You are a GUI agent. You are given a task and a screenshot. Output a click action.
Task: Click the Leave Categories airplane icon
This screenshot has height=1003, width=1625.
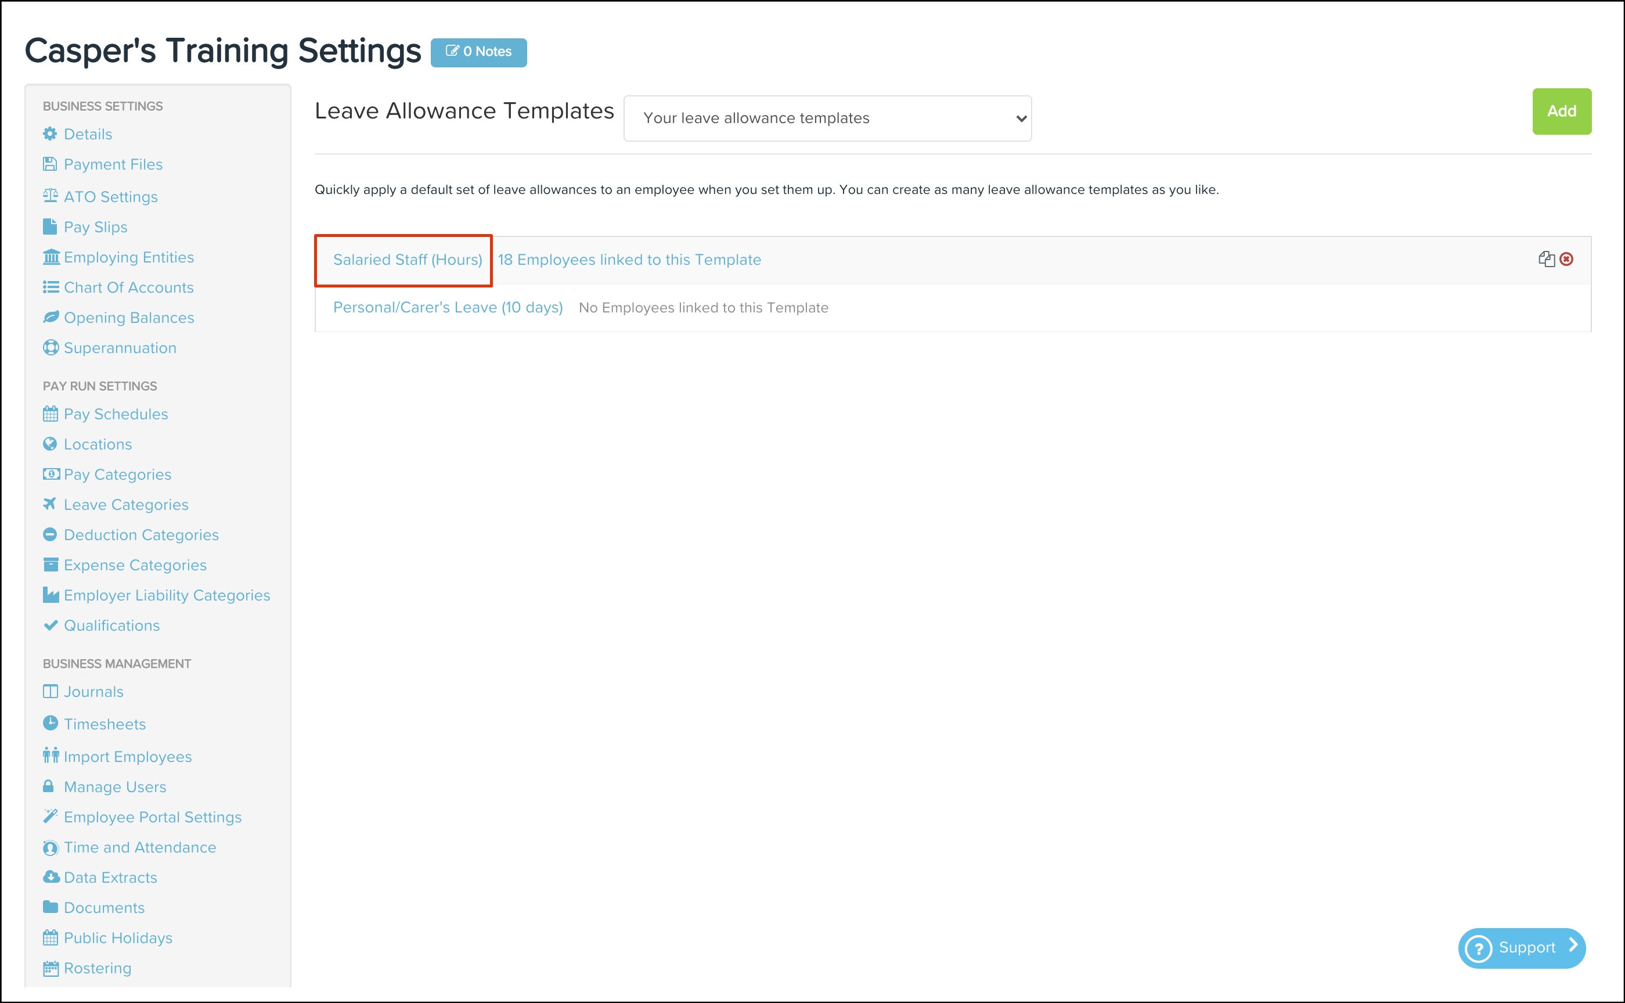[x=50, y=504]
